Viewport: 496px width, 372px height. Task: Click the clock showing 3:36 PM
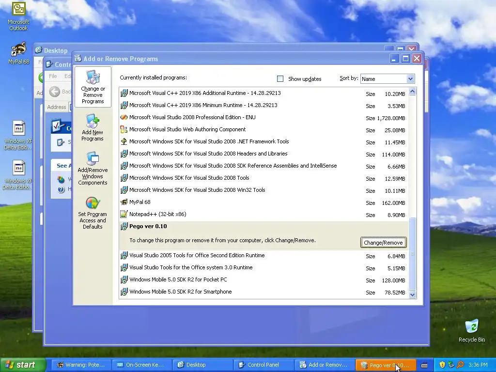478,365
